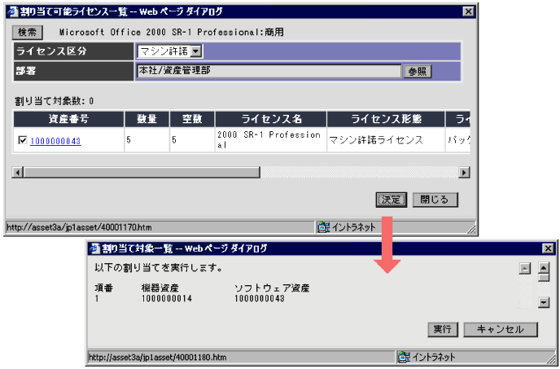Screen dimensions: 560x369
Task: Click the outer scroll up arrow in 割り当て対象一覧
Action: [544, 267]
